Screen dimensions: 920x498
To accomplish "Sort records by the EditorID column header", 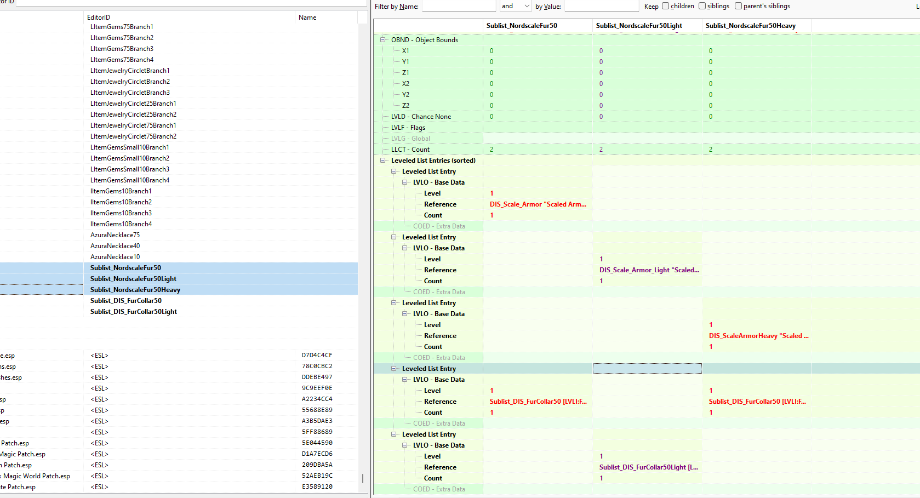I will click(x=99, y=18).
